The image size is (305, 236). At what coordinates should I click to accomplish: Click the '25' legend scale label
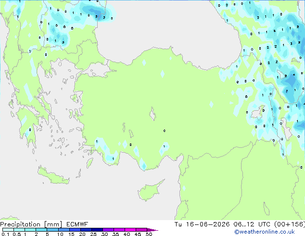tap(93, 234)
